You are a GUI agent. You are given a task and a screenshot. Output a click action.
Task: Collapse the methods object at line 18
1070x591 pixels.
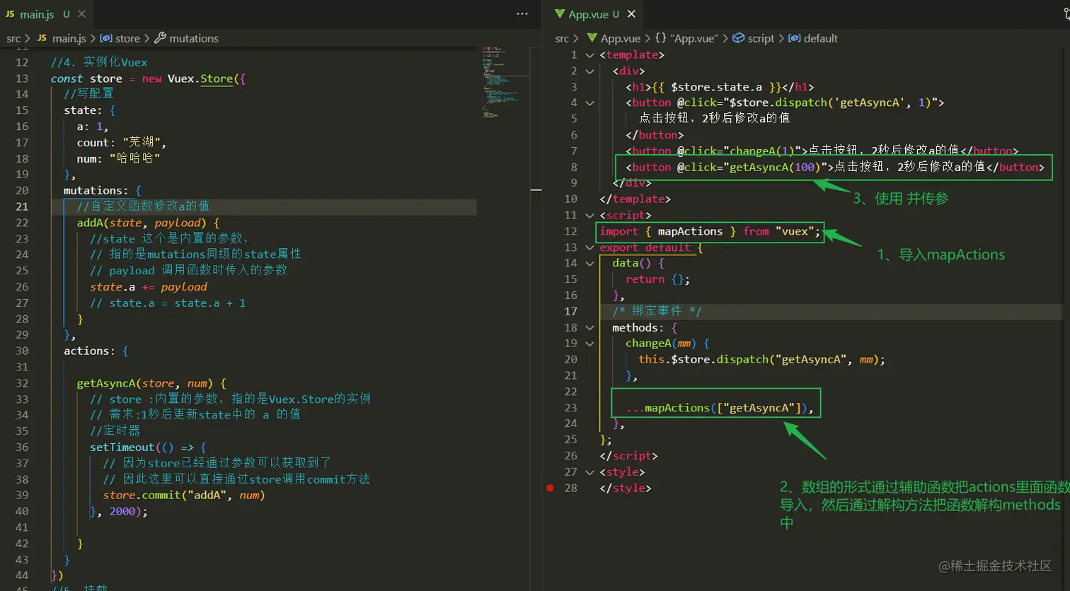(x=589, y=327)
